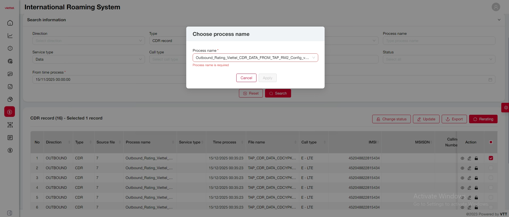This screenshot has height=217, width=509.
Task: Click the Rerating button
Action: 483,119
